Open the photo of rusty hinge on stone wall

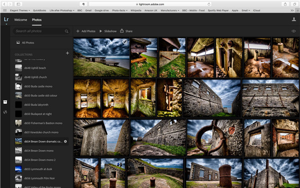tap(169, 98)
